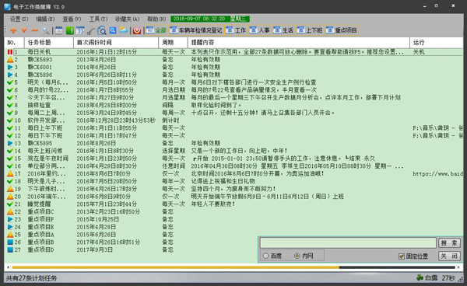Select the 睡觉提醒 task row
This screenshot has height=286, width=467.
(x=233, y=204)
